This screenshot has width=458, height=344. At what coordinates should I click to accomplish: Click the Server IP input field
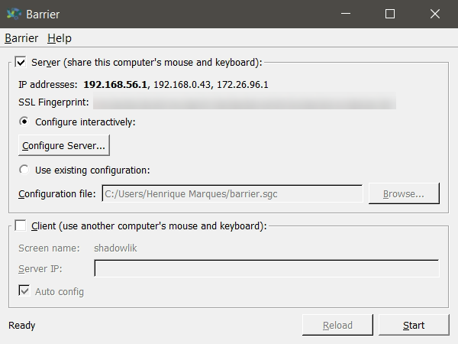266,268
